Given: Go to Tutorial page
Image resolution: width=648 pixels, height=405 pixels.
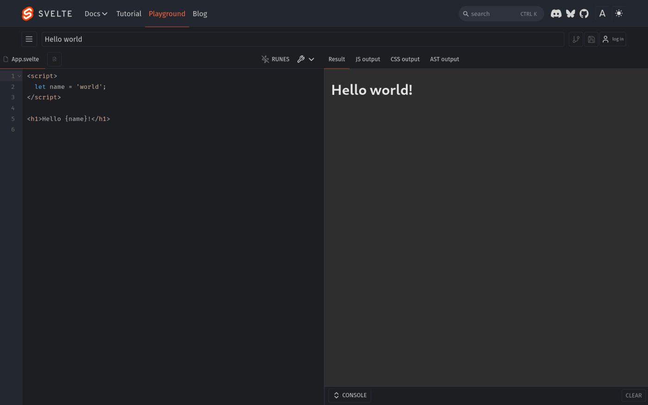Looking at the screenshot, I should [x=129, y=13].
